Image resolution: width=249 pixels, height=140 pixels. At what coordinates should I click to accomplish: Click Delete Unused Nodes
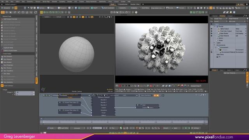[18, 51]
